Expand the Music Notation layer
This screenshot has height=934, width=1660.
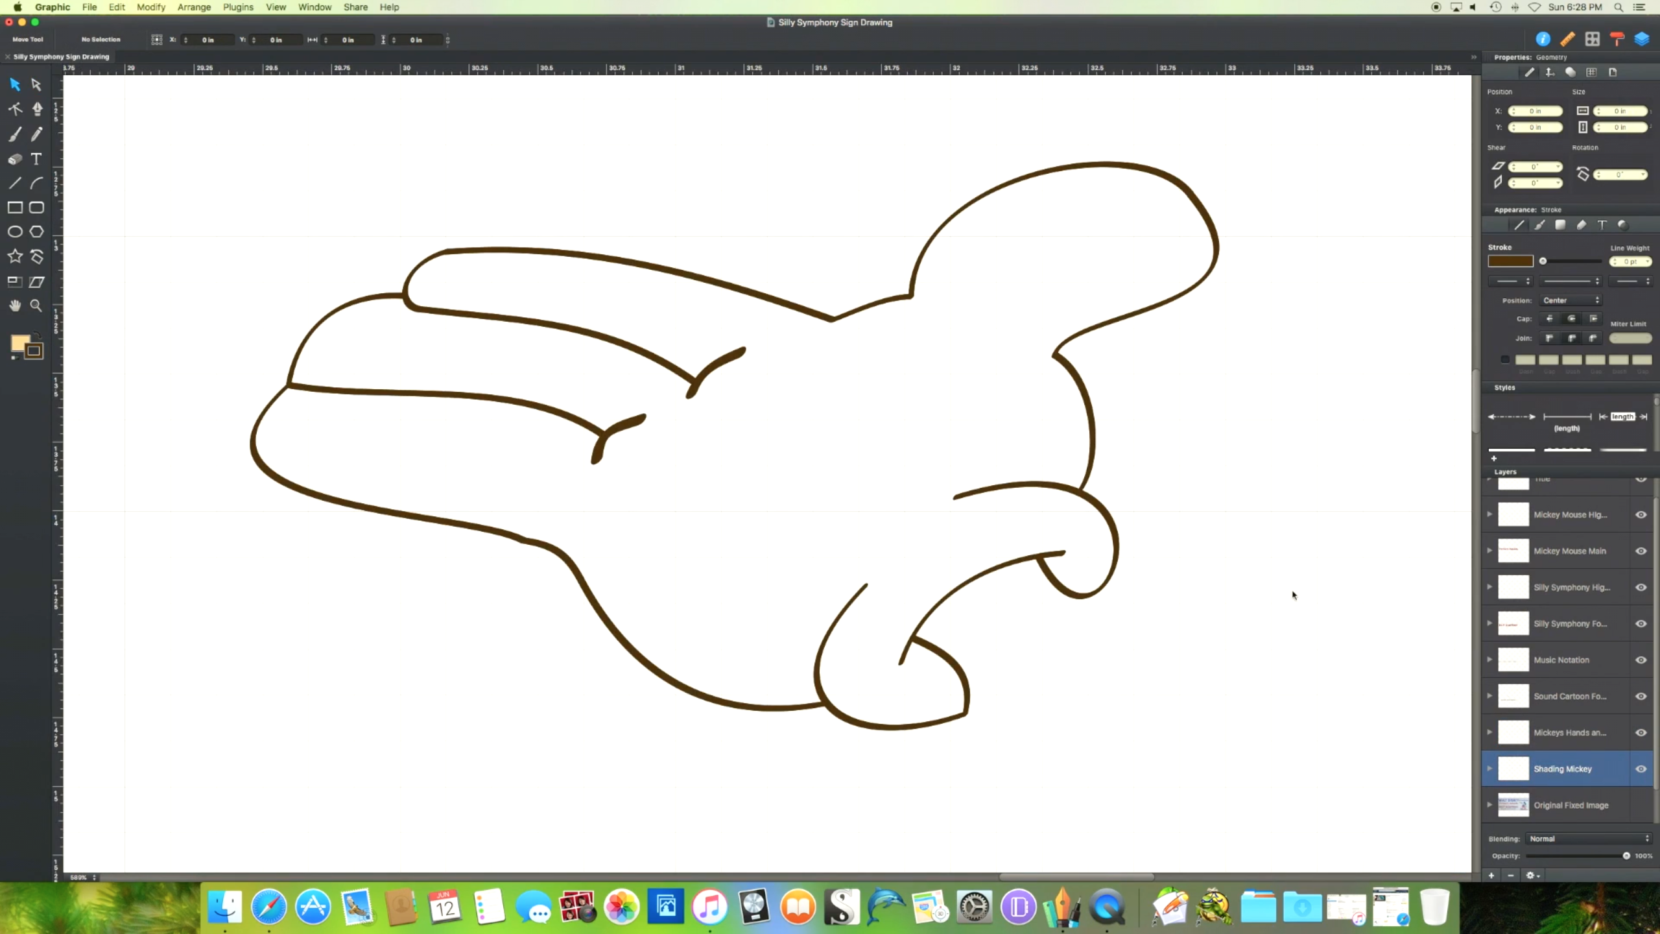click(1489, 659)
